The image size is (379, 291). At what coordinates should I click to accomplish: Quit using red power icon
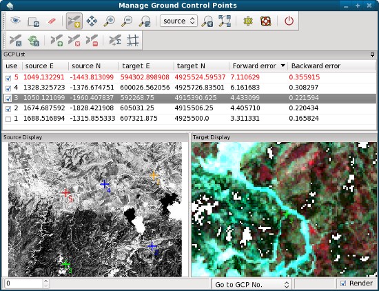(289, 21)
